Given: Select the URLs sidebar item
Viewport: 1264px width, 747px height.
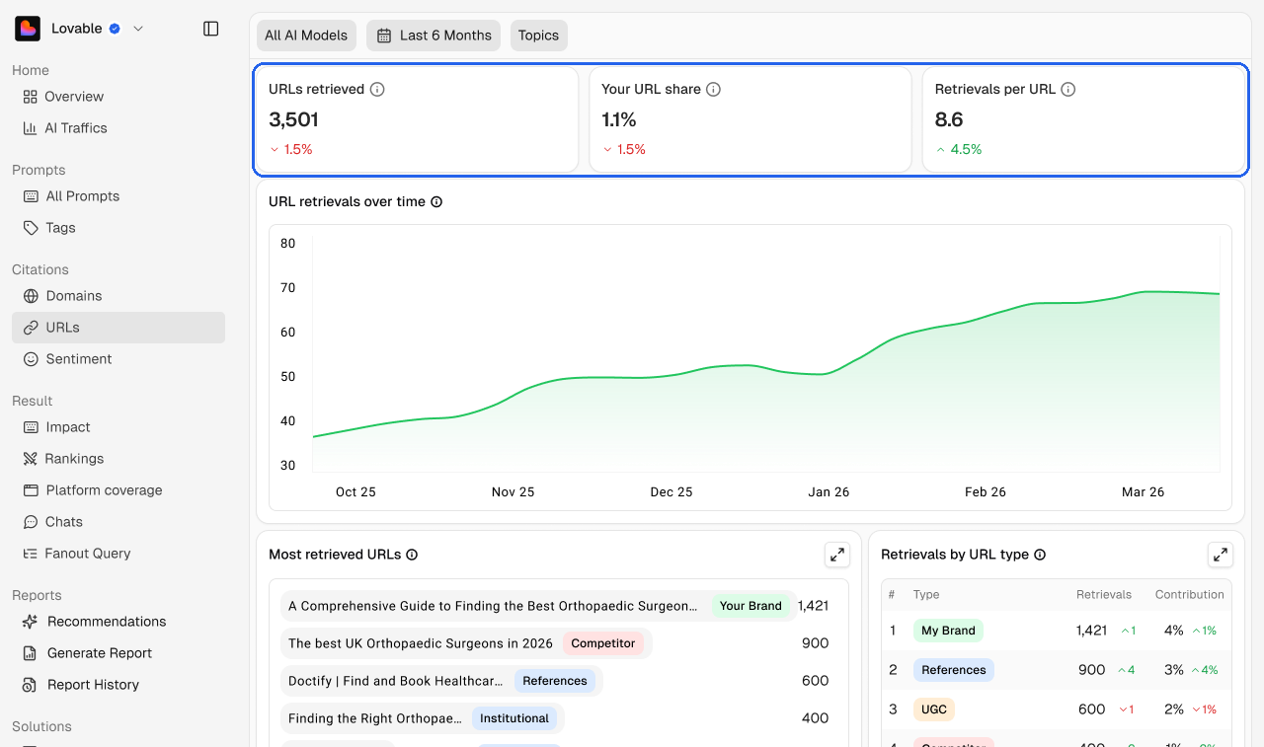Looking at the screenshot, I should point(118,328).
